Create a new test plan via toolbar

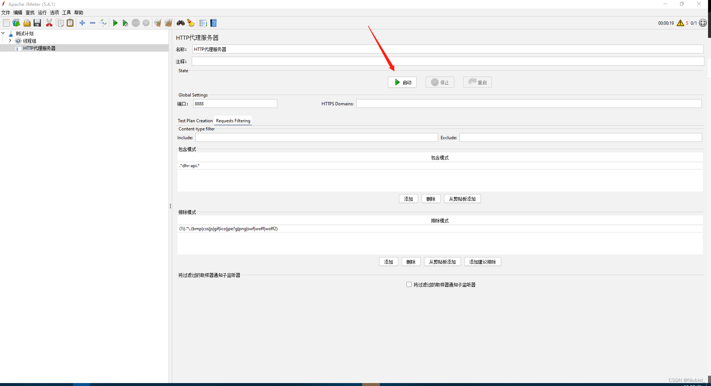click(x=6, y=23)
